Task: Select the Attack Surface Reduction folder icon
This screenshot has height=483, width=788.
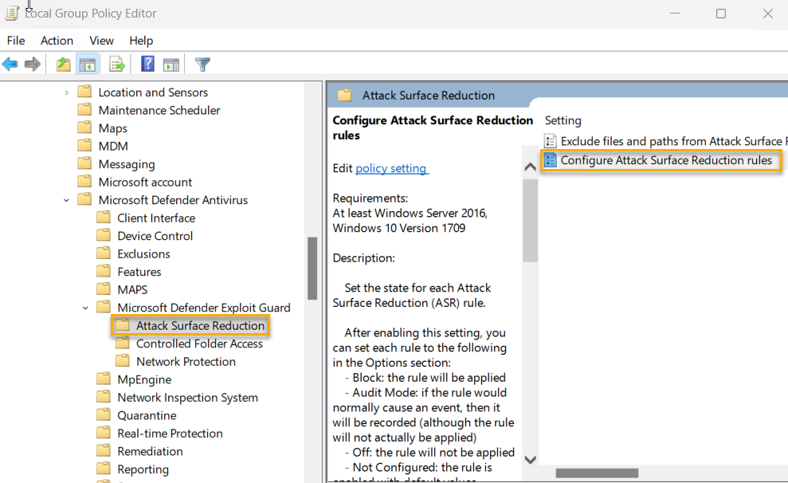Action: [122, 325]
